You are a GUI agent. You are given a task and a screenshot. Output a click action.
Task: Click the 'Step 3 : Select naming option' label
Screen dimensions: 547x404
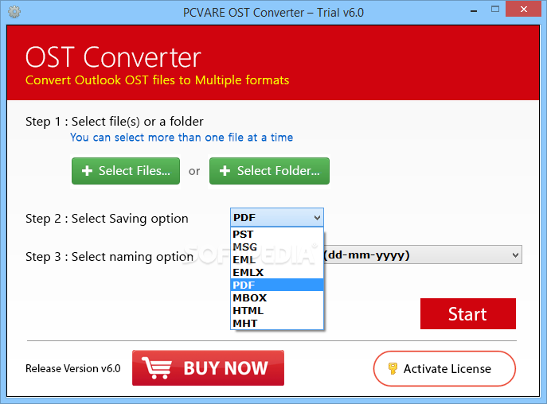(x=109, y=257)
